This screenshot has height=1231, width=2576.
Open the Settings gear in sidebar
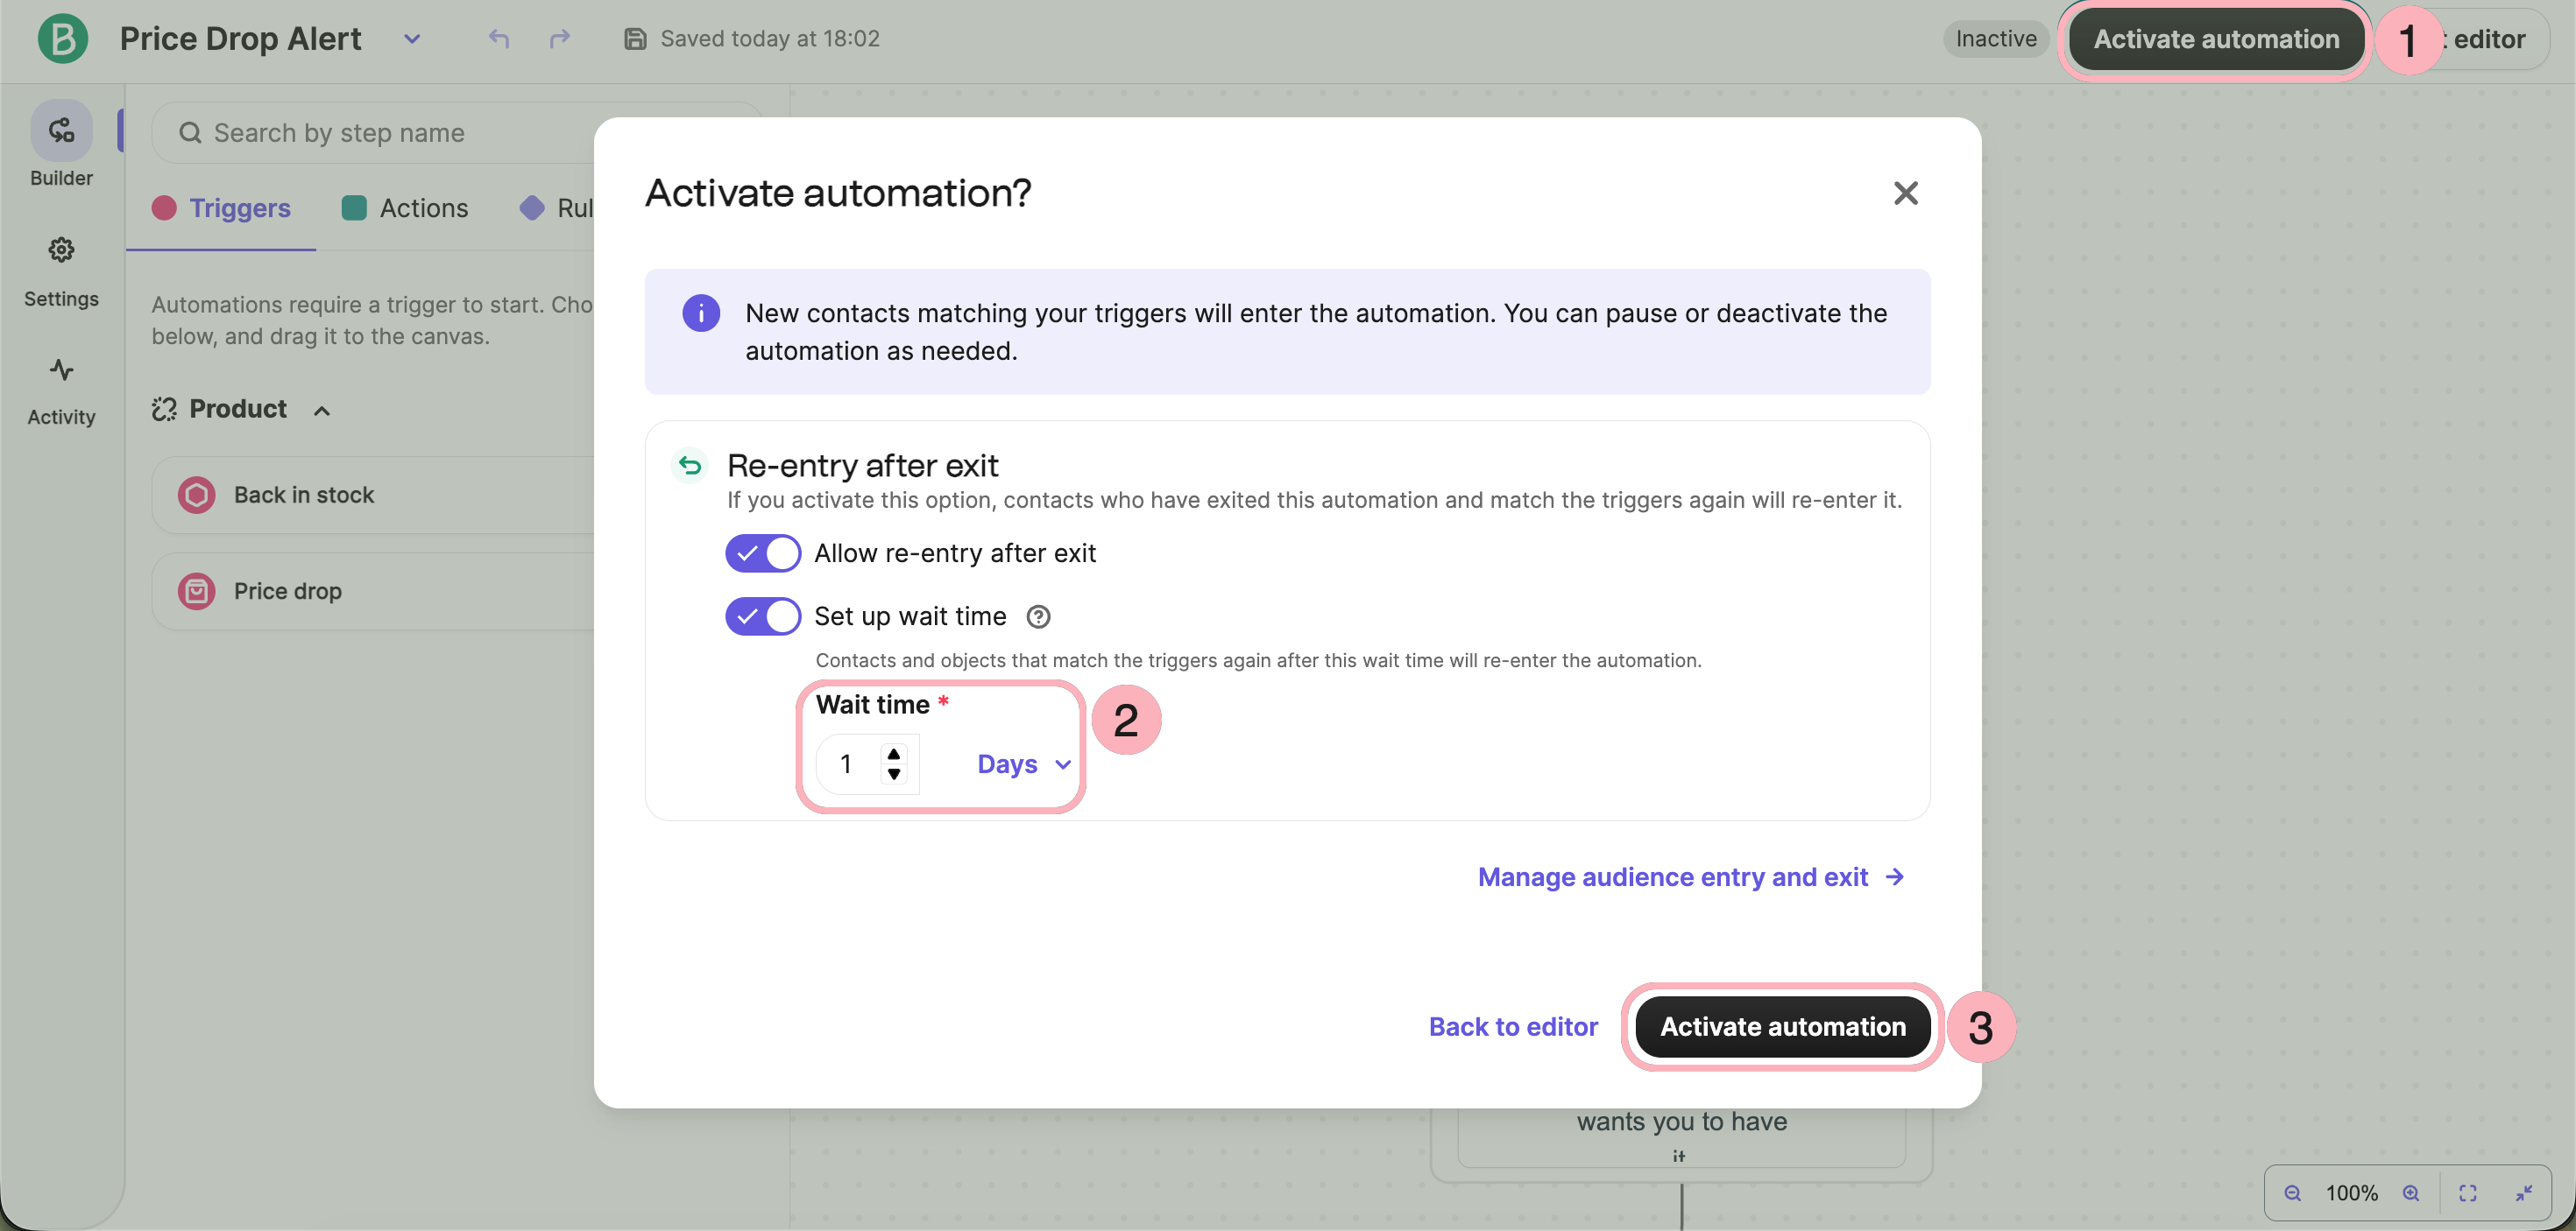point(61,250)
